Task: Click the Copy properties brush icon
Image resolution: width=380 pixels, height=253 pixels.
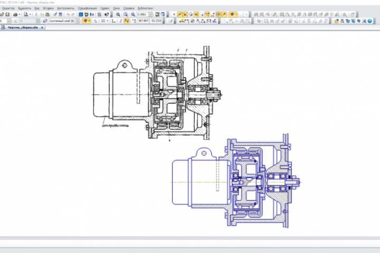Action: [x=55, y=15]
